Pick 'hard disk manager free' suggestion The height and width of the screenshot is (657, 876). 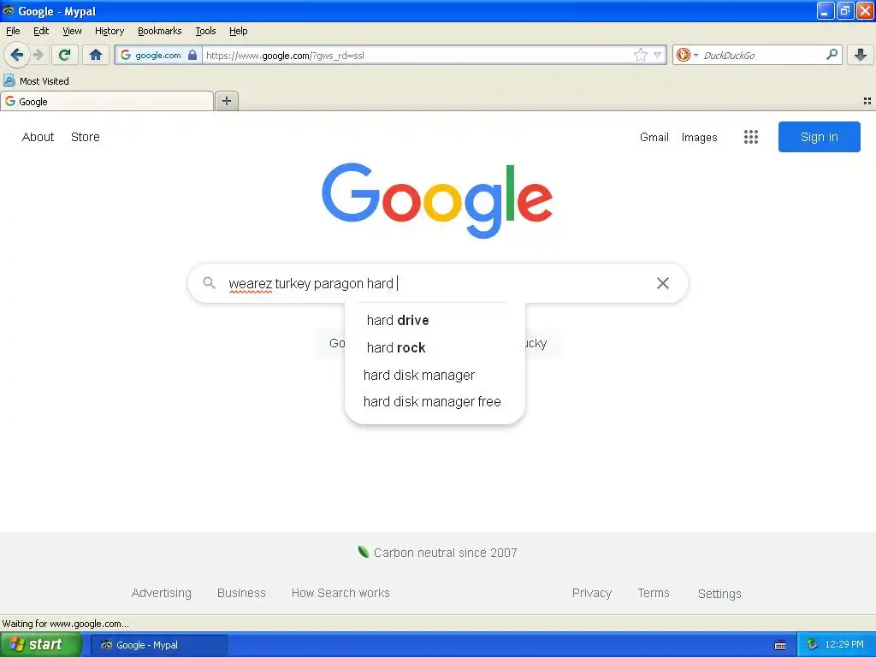tap(435, 402)
